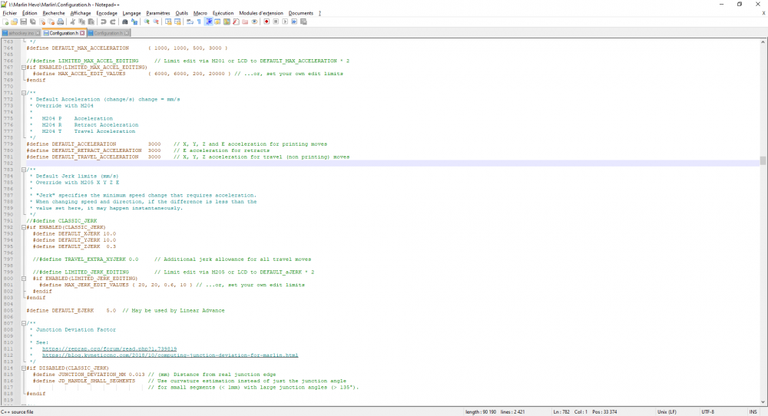
Task: Open the Modules d'extension menu
Action: (261, 13)
